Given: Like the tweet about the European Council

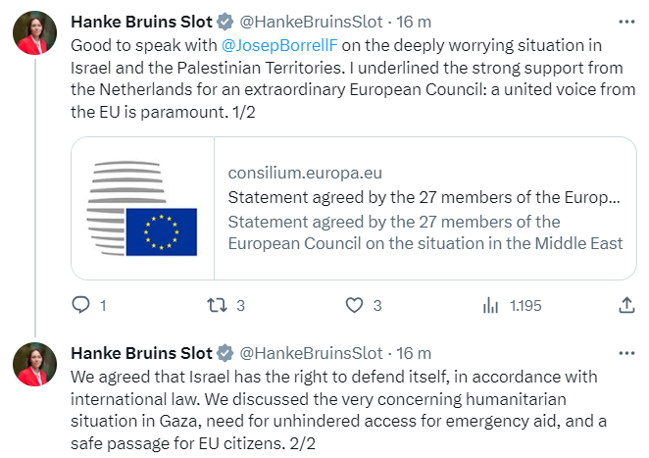Looking at the screenshot, I should [x=355, y=306].
